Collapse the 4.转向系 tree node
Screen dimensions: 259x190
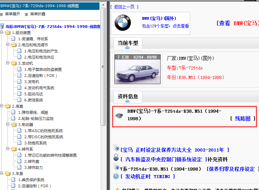pos(7,149)
